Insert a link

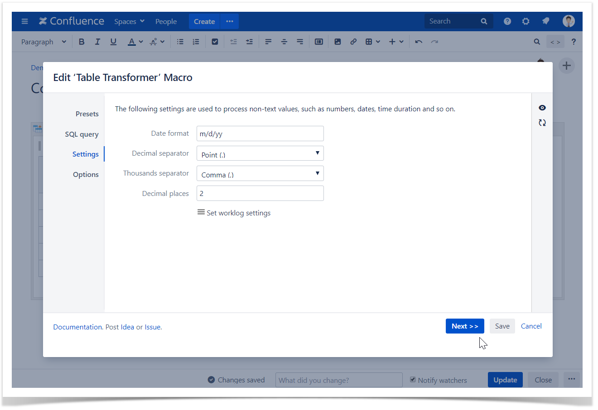pos(353,42)
